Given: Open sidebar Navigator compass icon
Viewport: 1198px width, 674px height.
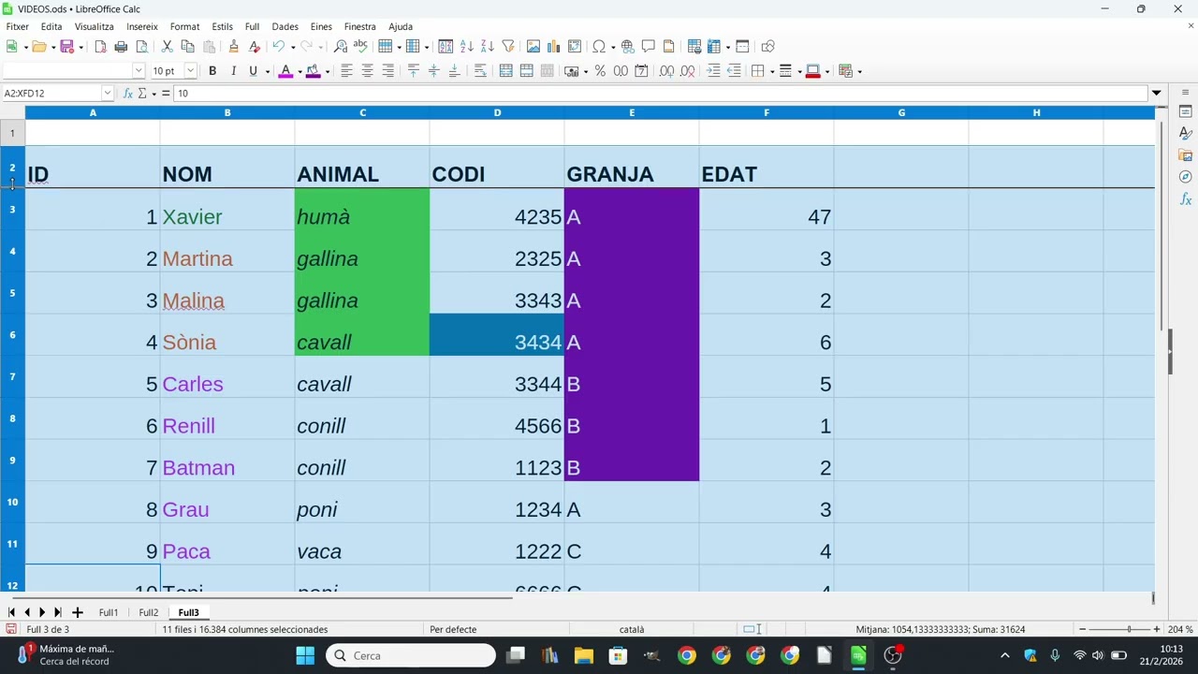Looking at the screenshot, I should (1186, 177).
